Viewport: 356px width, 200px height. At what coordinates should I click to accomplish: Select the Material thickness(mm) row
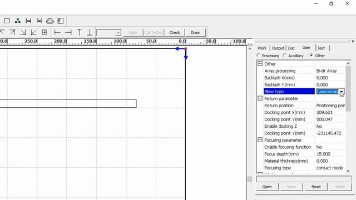304,161
